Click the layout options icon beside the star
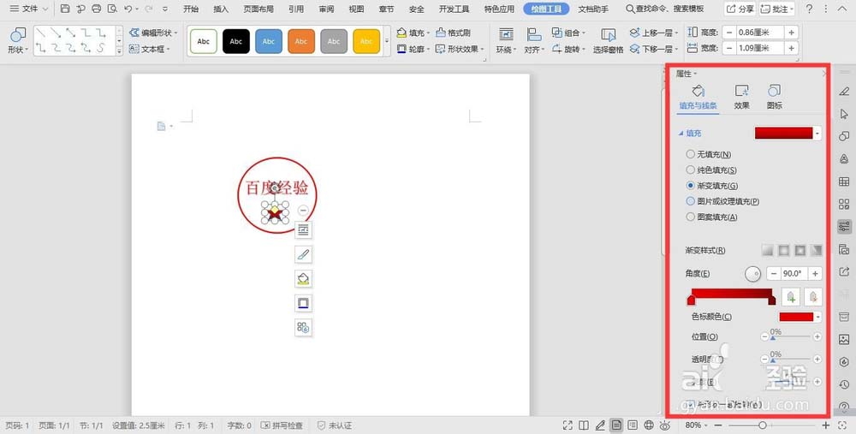 tap(304, 229)
